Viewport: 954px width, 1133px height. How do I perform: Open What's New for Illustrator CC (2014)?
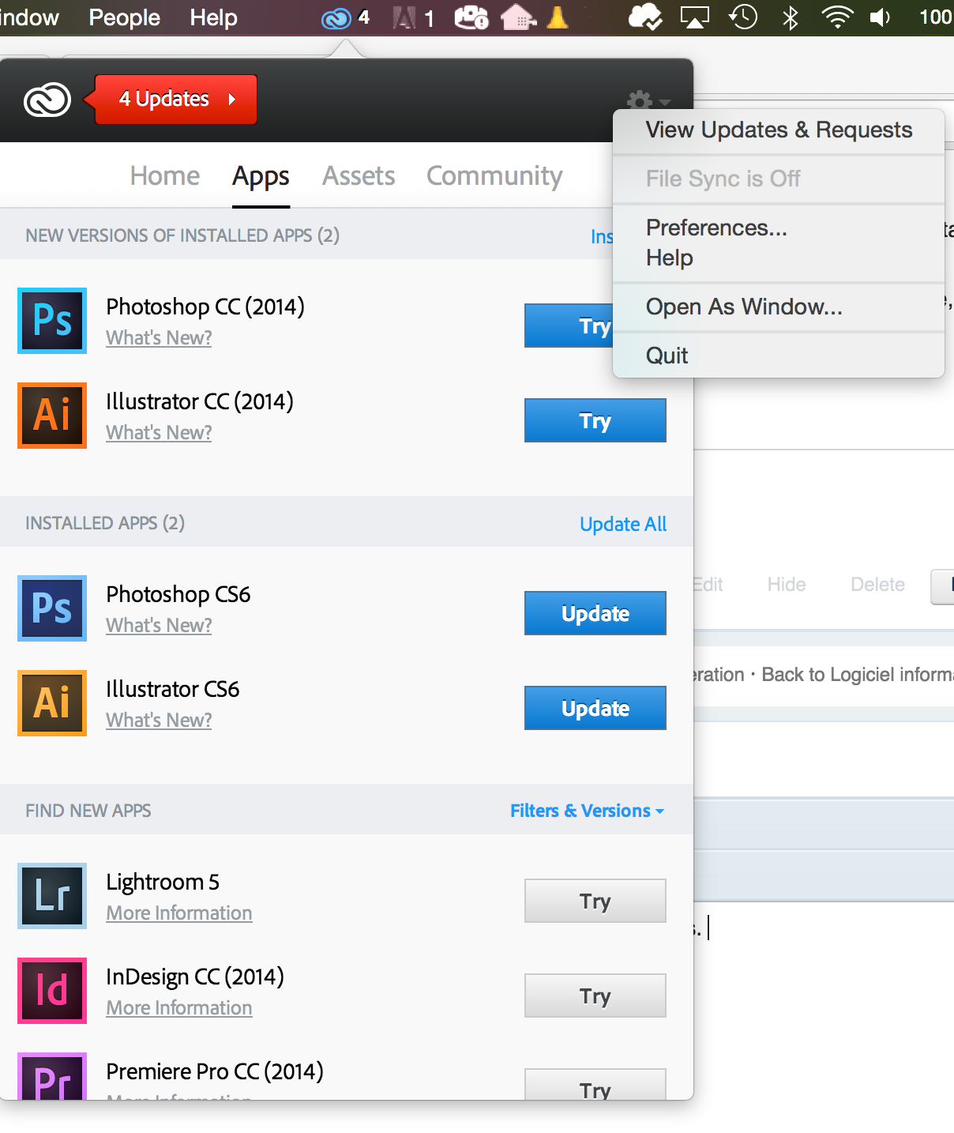159,432
